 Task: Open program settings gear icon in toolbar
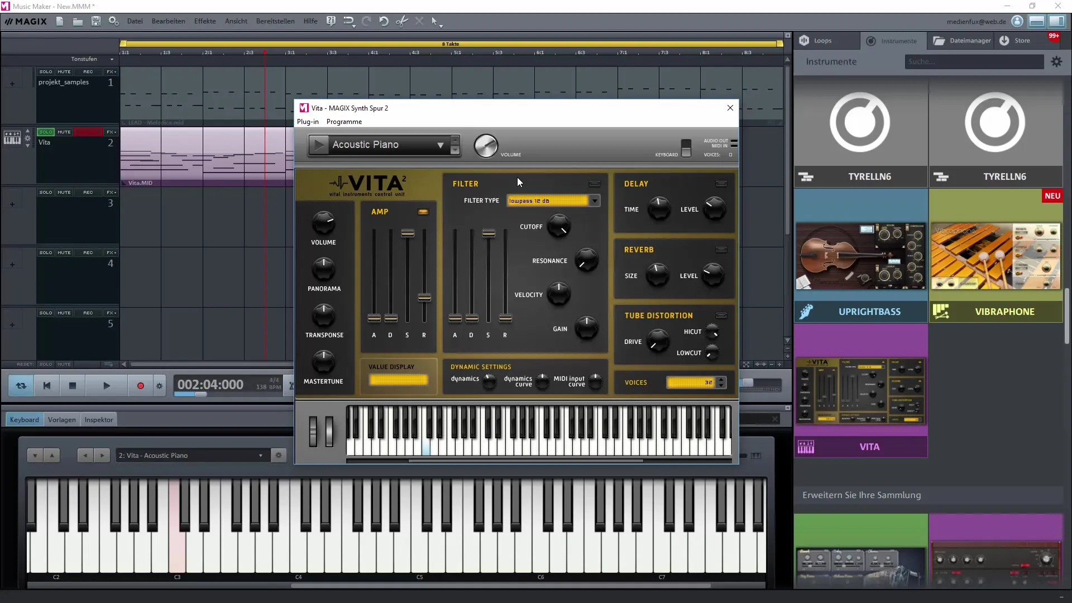(114, 21)
